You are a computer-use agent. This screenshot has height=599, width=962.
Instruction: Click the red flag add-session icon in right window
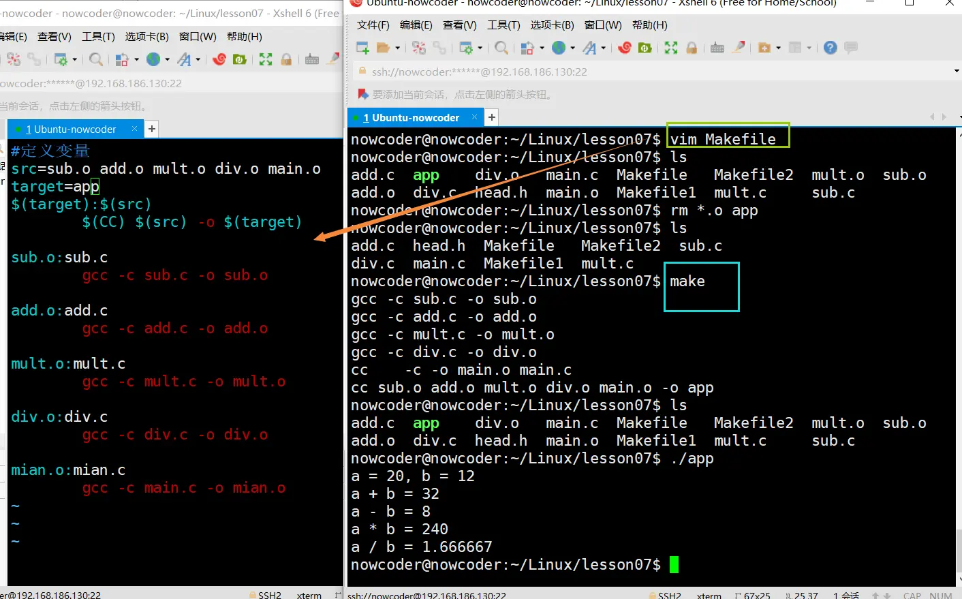pyautogui.click(x=362, y=94)
